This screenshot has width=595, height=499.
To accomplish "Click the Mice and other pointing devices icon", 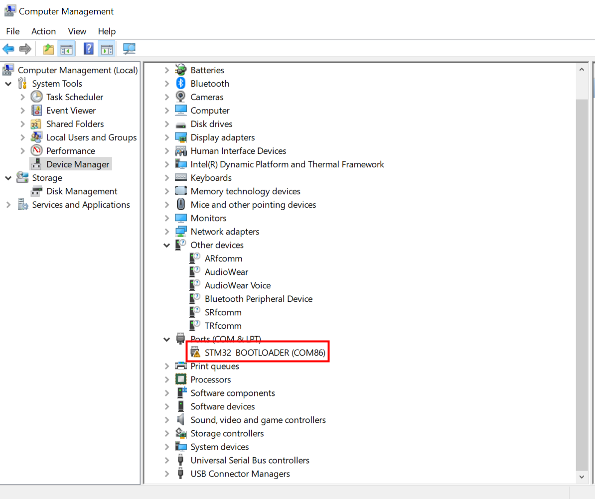I will click(180, 204).
